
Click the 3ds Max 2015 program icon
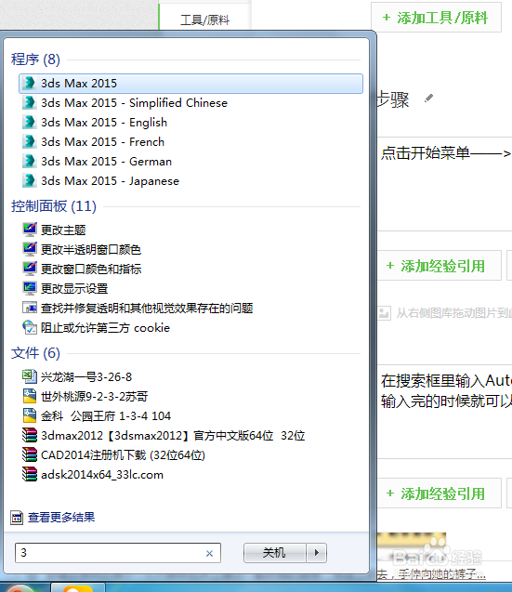coord(29,83)
